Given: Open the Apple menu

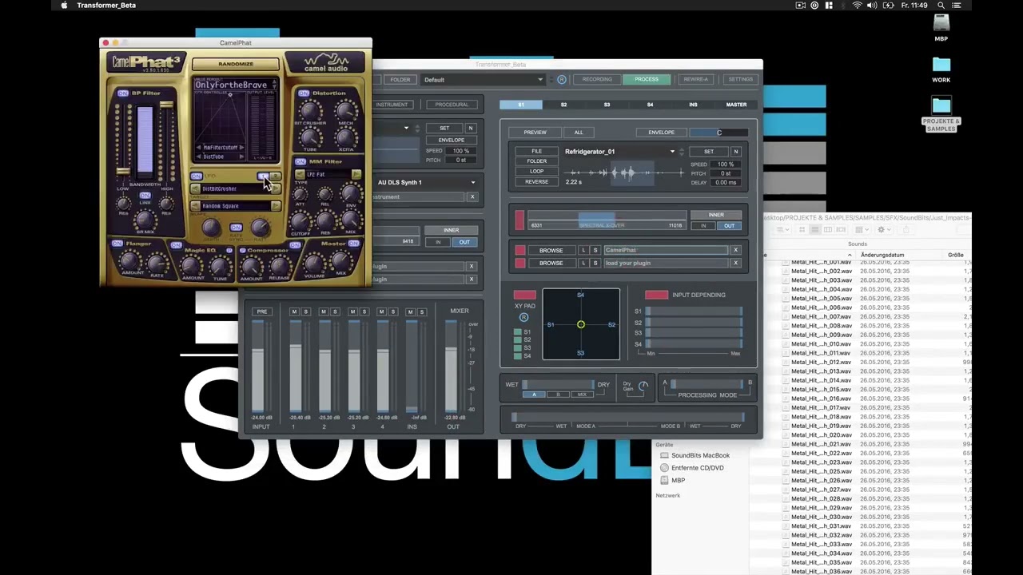Looking at the screenshot, I should click(64, 6).
